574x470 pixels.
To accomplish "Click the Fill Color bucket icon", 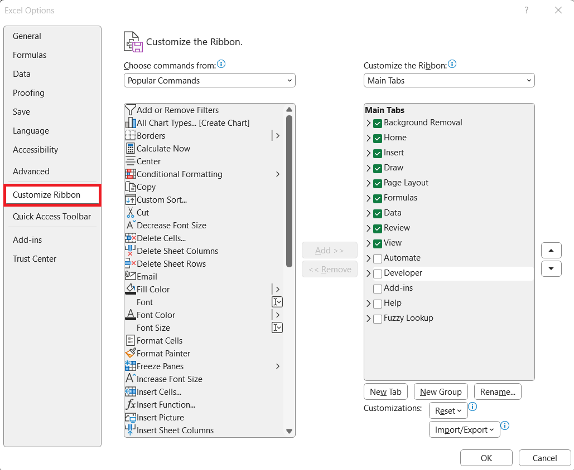I will (x=131, y=289).
